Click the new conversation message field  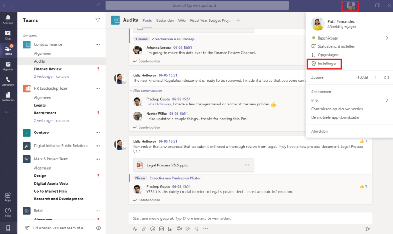tap(250, 219)
